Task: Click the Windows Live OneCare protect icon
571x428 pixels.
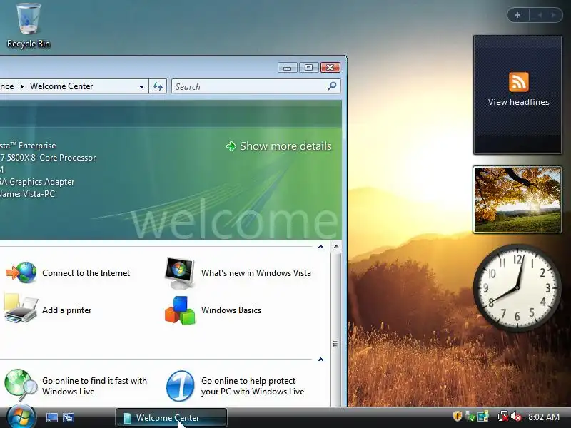Action: (181, 386)
